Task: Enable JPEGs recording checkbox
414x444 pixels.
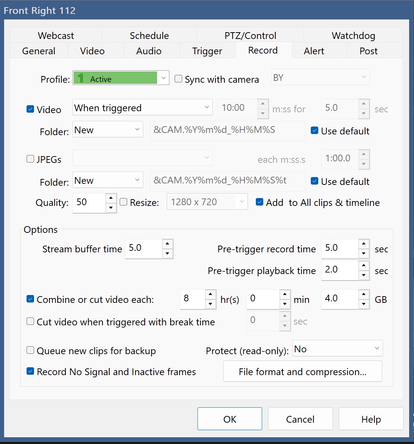Action: click(x=30, y=159)
